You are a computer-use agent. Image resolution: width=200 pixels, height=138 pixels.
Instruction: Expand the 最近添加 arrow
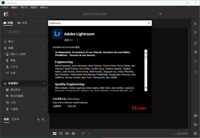tap(44, 90)
